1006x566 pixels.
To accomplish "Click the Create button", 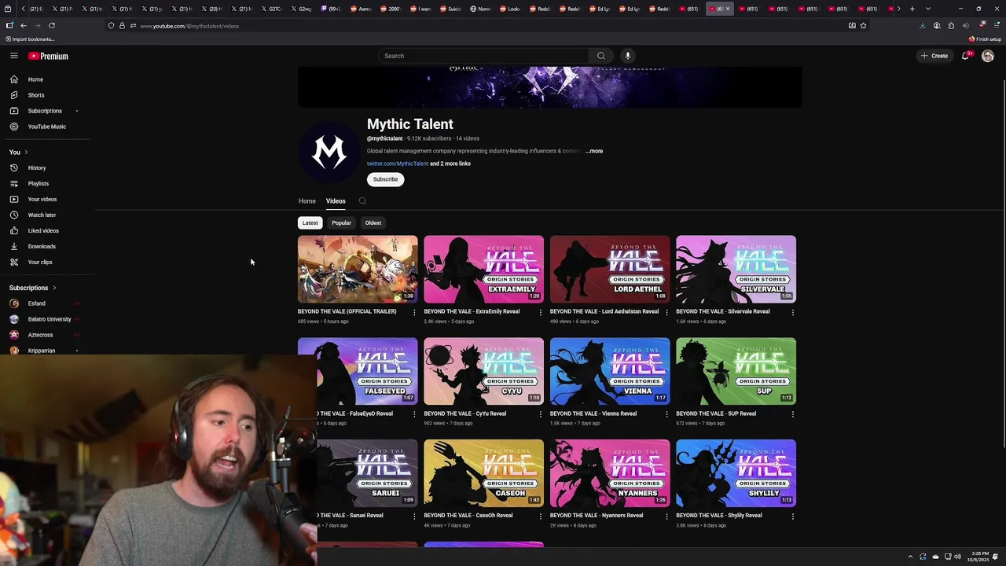I will (935, 56).
